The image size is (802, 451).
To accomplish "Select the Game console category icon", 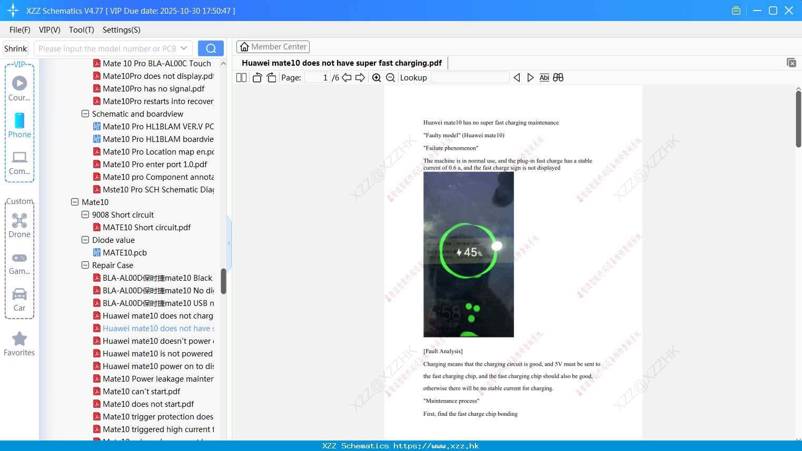I will [x=19, y=258].
